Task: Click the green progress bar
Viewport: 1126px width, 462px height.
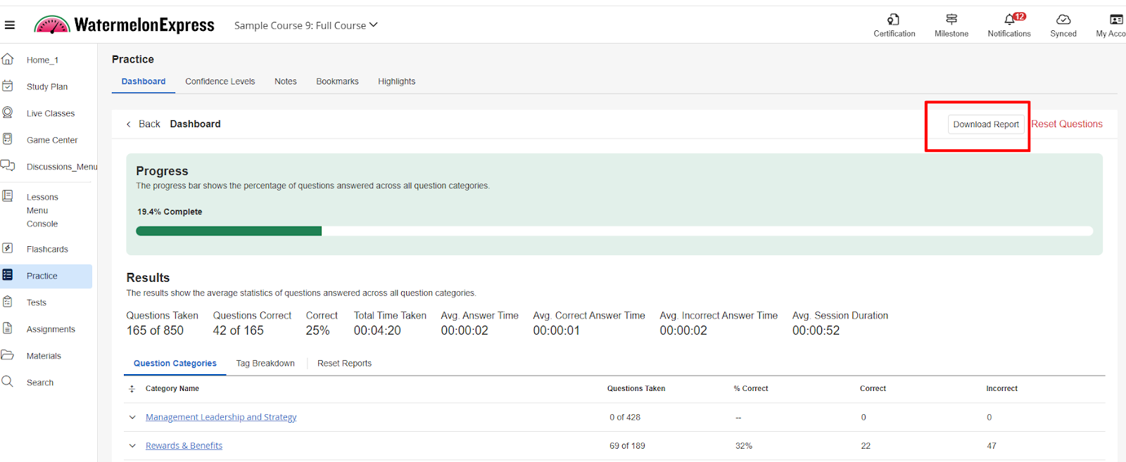Action: coord(229,231)
